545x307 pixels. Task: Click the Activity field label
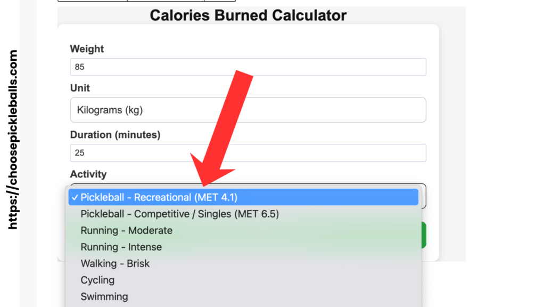pyautogui.click(x=88, y=174)
